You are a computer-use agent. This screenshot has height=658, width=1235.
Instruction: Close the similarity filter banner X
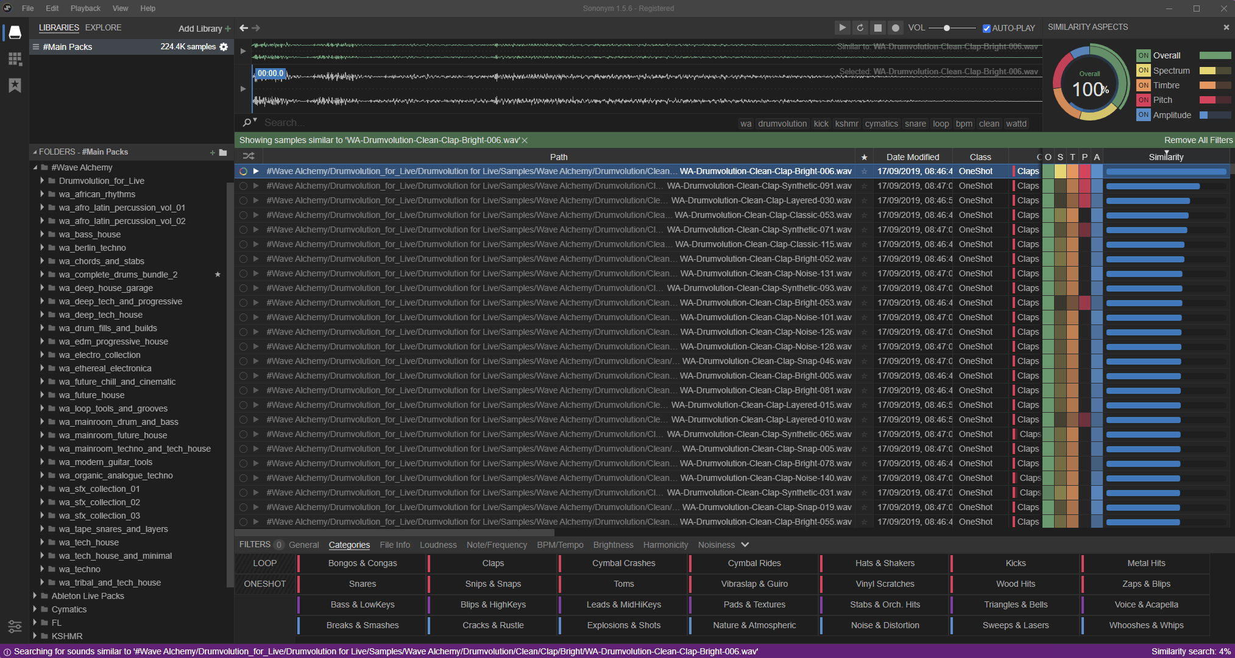coord(525,141)
